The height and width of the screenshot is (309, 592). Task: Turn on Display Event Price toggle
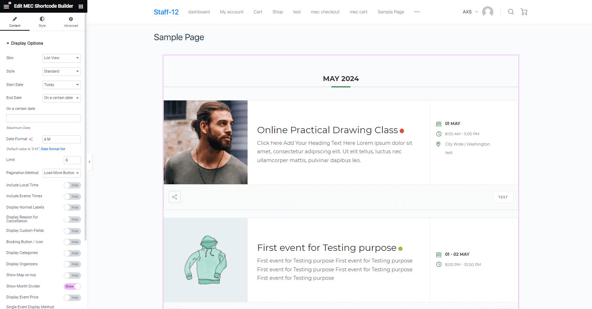coord(72,298)
